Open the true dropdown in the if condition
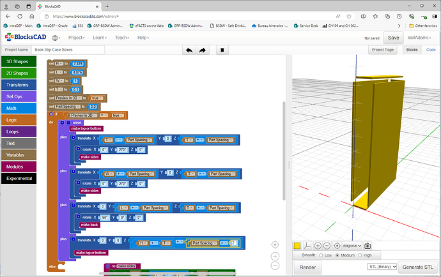Screen dimensions: 441x277 pos(118,116)
